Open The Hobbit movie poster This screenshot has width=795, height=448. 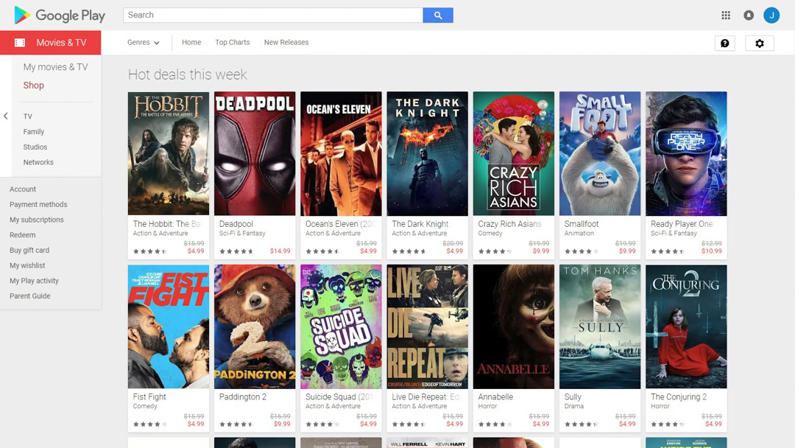point(169,154)
